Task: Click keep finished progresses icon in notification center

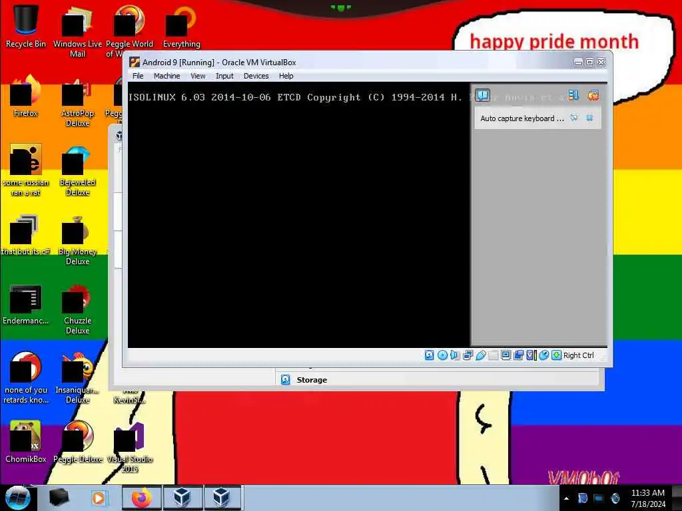Action: coord(573,95)
